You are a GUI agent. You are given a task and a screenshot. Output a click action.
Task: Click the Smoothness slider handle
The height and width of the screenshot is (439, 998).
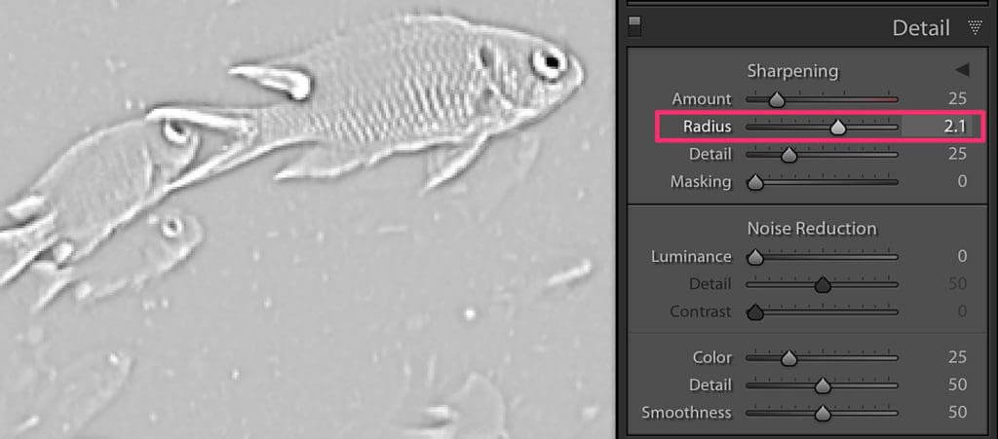(823, 414)
